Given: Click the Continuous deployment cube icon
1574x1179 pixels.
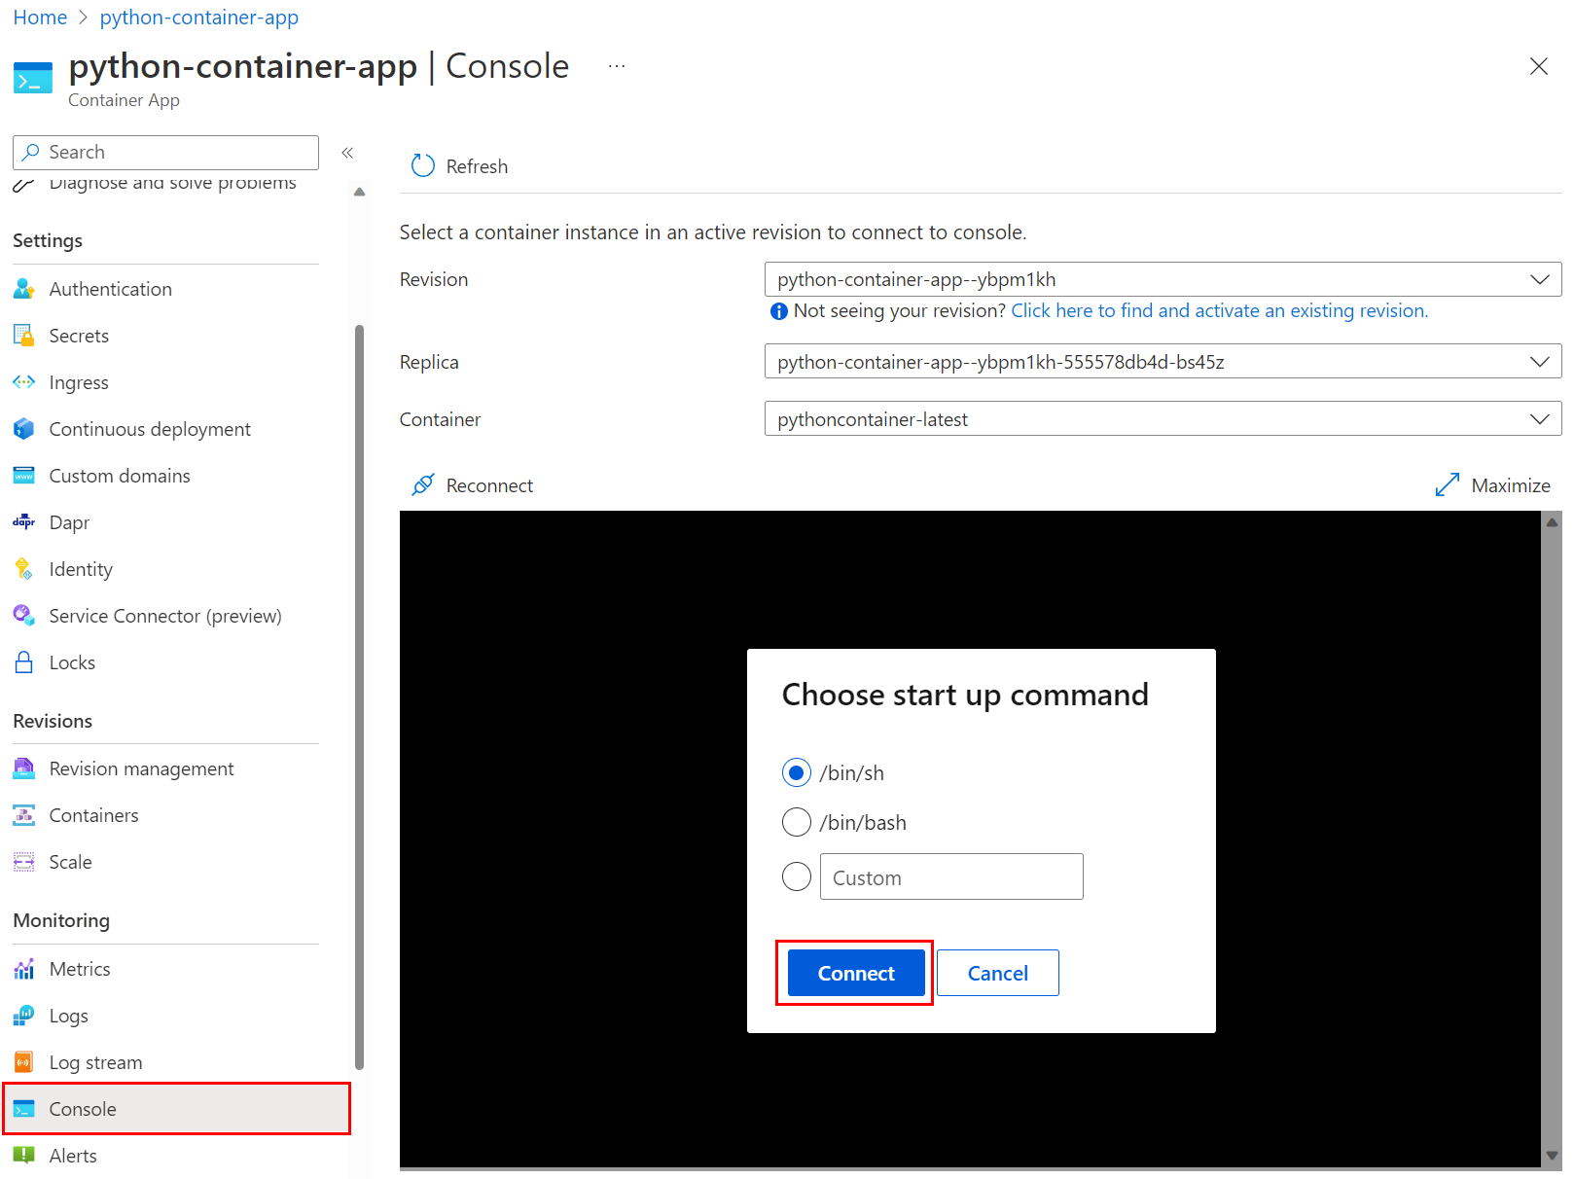Looking at the screenshot, I should click(x=24, y=429).
